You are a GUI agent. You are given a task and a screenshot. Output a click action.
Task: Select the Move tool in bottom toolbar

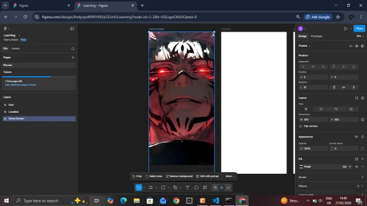[139, 188]
